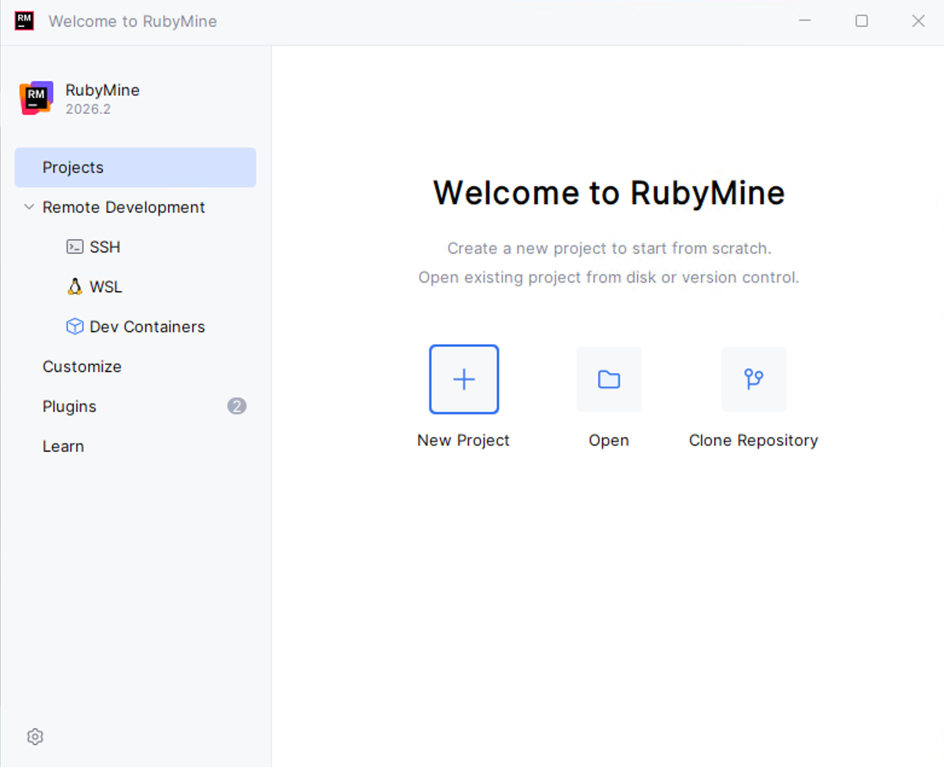944x767 pixels.
Task: Click the WSL penguin icon
Action: 75,286
